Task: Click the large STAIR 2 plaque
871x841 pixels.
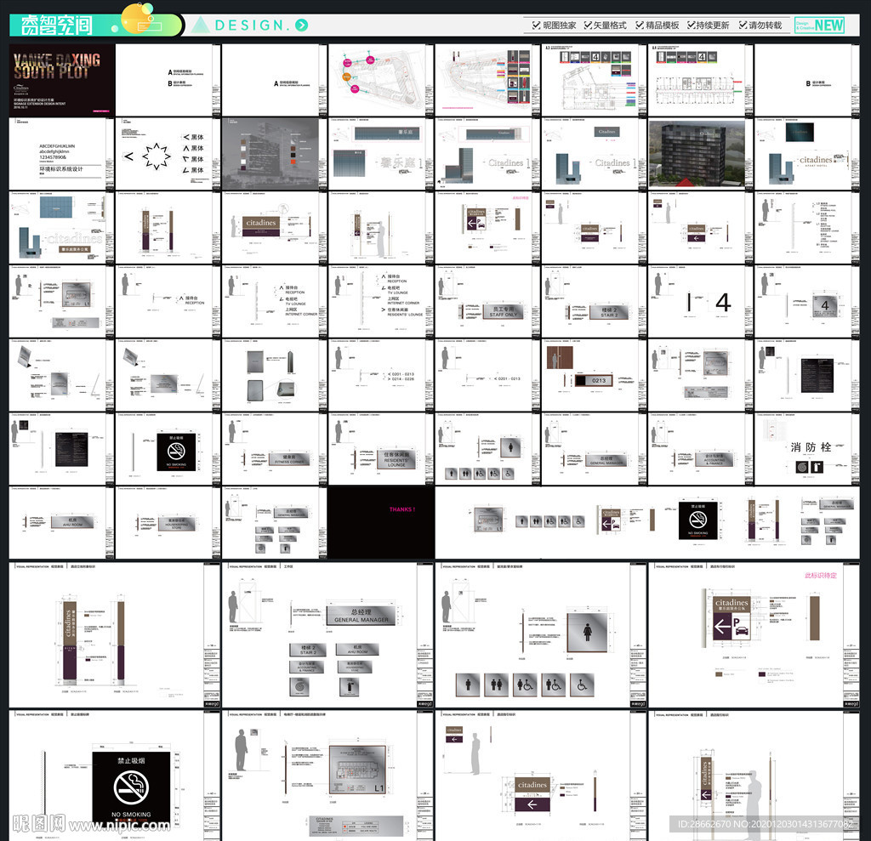Action: coord(308,650)
